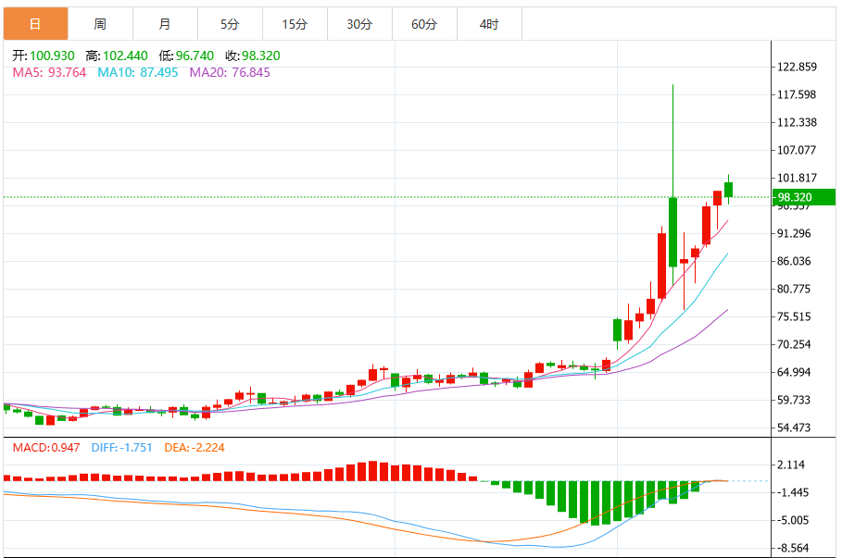Image resolution: width=842 pixels, height=558 pixels.
Task: Open the 60分 interval tab
Action: [425, 24]
